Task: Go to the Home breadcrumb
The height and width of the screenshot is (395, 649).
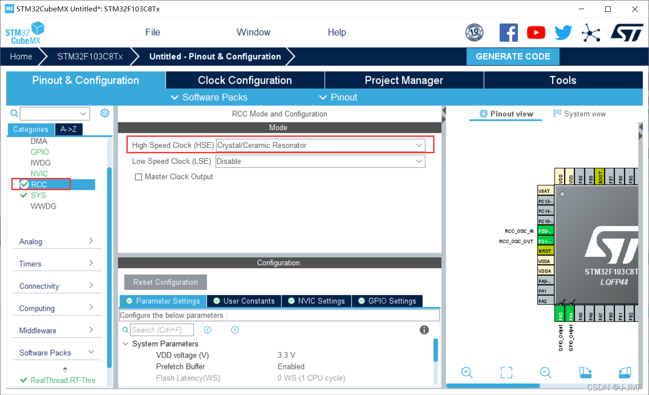Action: [x=21, y=57]
